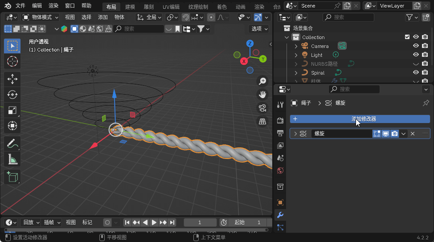Open the Tool properties tab
Screen dimensions: 434x242
coord(280,105)
